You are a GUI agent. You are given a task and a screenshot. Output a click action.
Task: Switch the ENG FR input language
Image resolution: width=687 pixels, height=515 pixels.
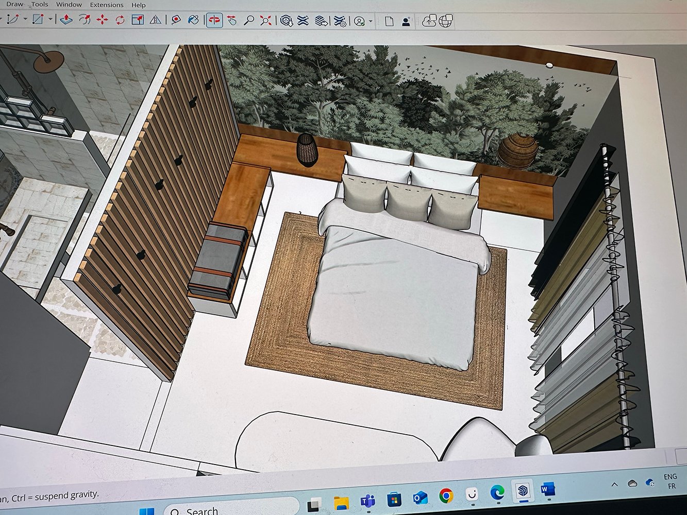click(670, 481)
